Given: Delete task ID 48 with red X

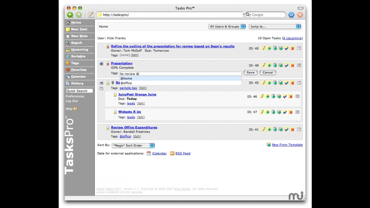Looking at the screenshot, I should tap(292, 65).
